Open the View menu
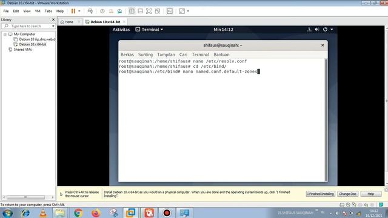Screen dimensions: 388x218 tap(27, 11)
